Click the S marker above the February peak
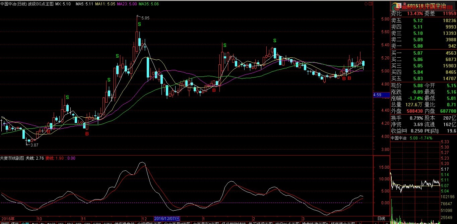 [x=275, y=41]
